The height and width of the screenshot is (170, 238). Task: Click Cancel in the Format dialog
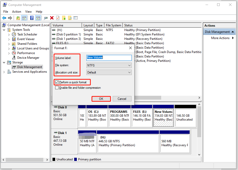pyautogui.click(x=122, y=99)
